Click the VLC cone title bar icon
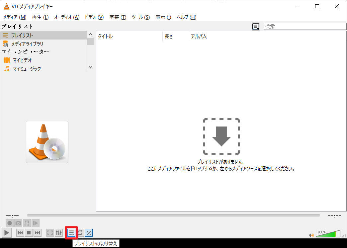 coord(7,6)
